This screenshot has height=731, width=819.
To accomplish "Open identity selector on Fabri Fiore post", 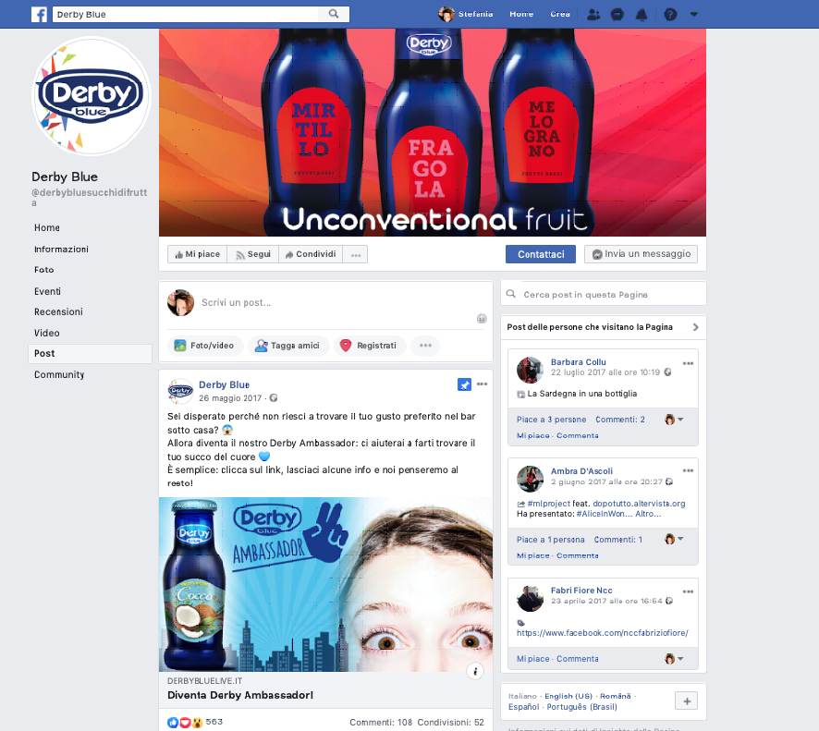I will coord(674,659).
